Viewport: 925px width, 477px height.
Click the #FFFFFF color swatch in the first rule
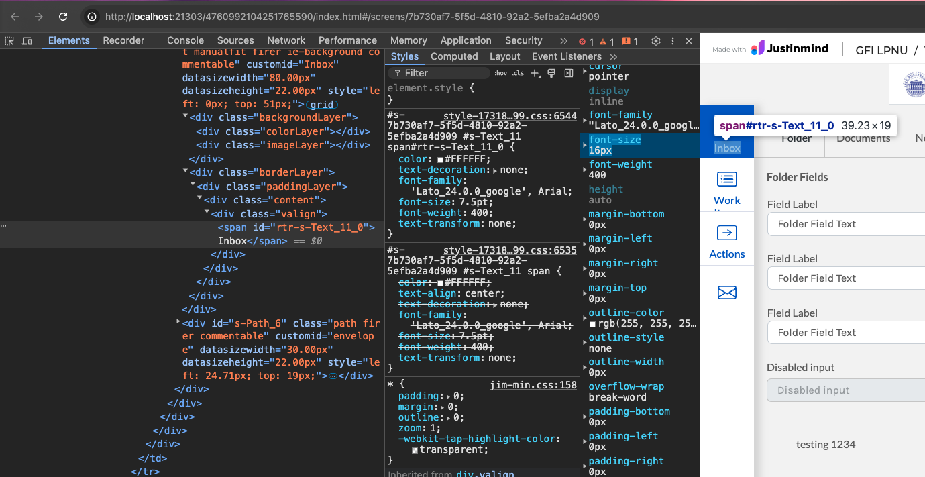tap(440, 160)
